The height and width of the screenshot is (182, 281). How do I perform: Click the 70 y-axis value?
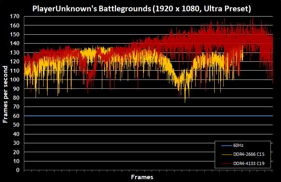16,107
